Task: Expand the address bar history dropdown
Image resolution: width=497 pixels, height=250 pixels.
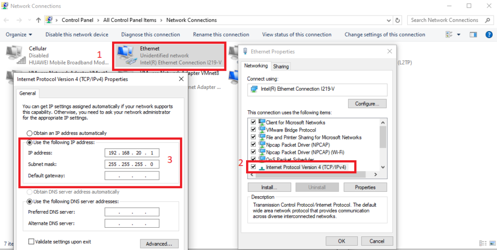Action: pos(388,20)
